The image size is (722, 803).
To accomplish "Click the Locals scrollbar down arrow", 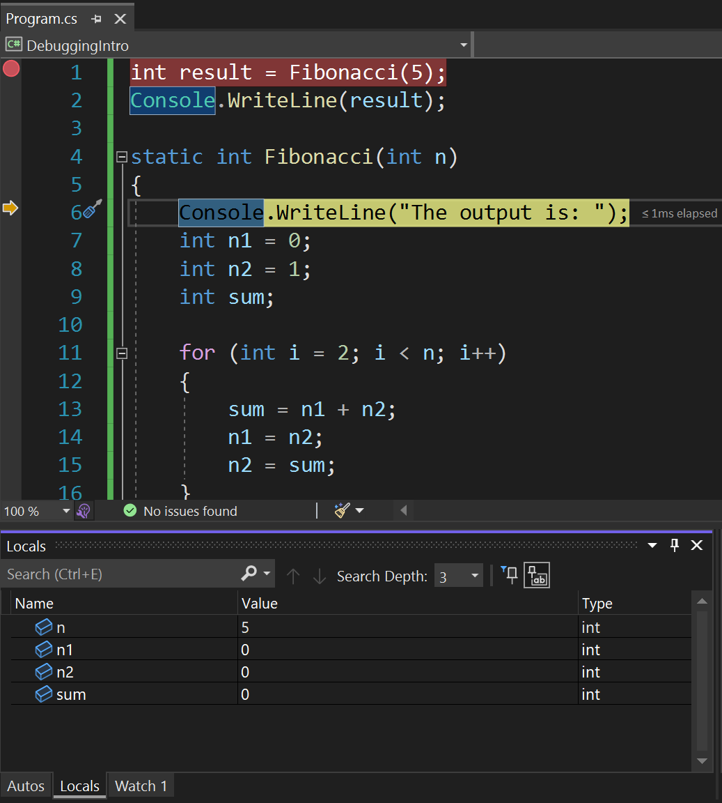I will click(702, 761).
